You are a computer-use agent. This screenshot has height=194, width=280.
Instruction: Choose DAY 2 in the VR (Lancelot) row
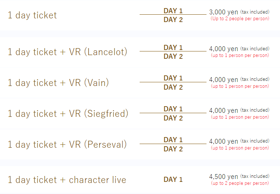point(173,57)
